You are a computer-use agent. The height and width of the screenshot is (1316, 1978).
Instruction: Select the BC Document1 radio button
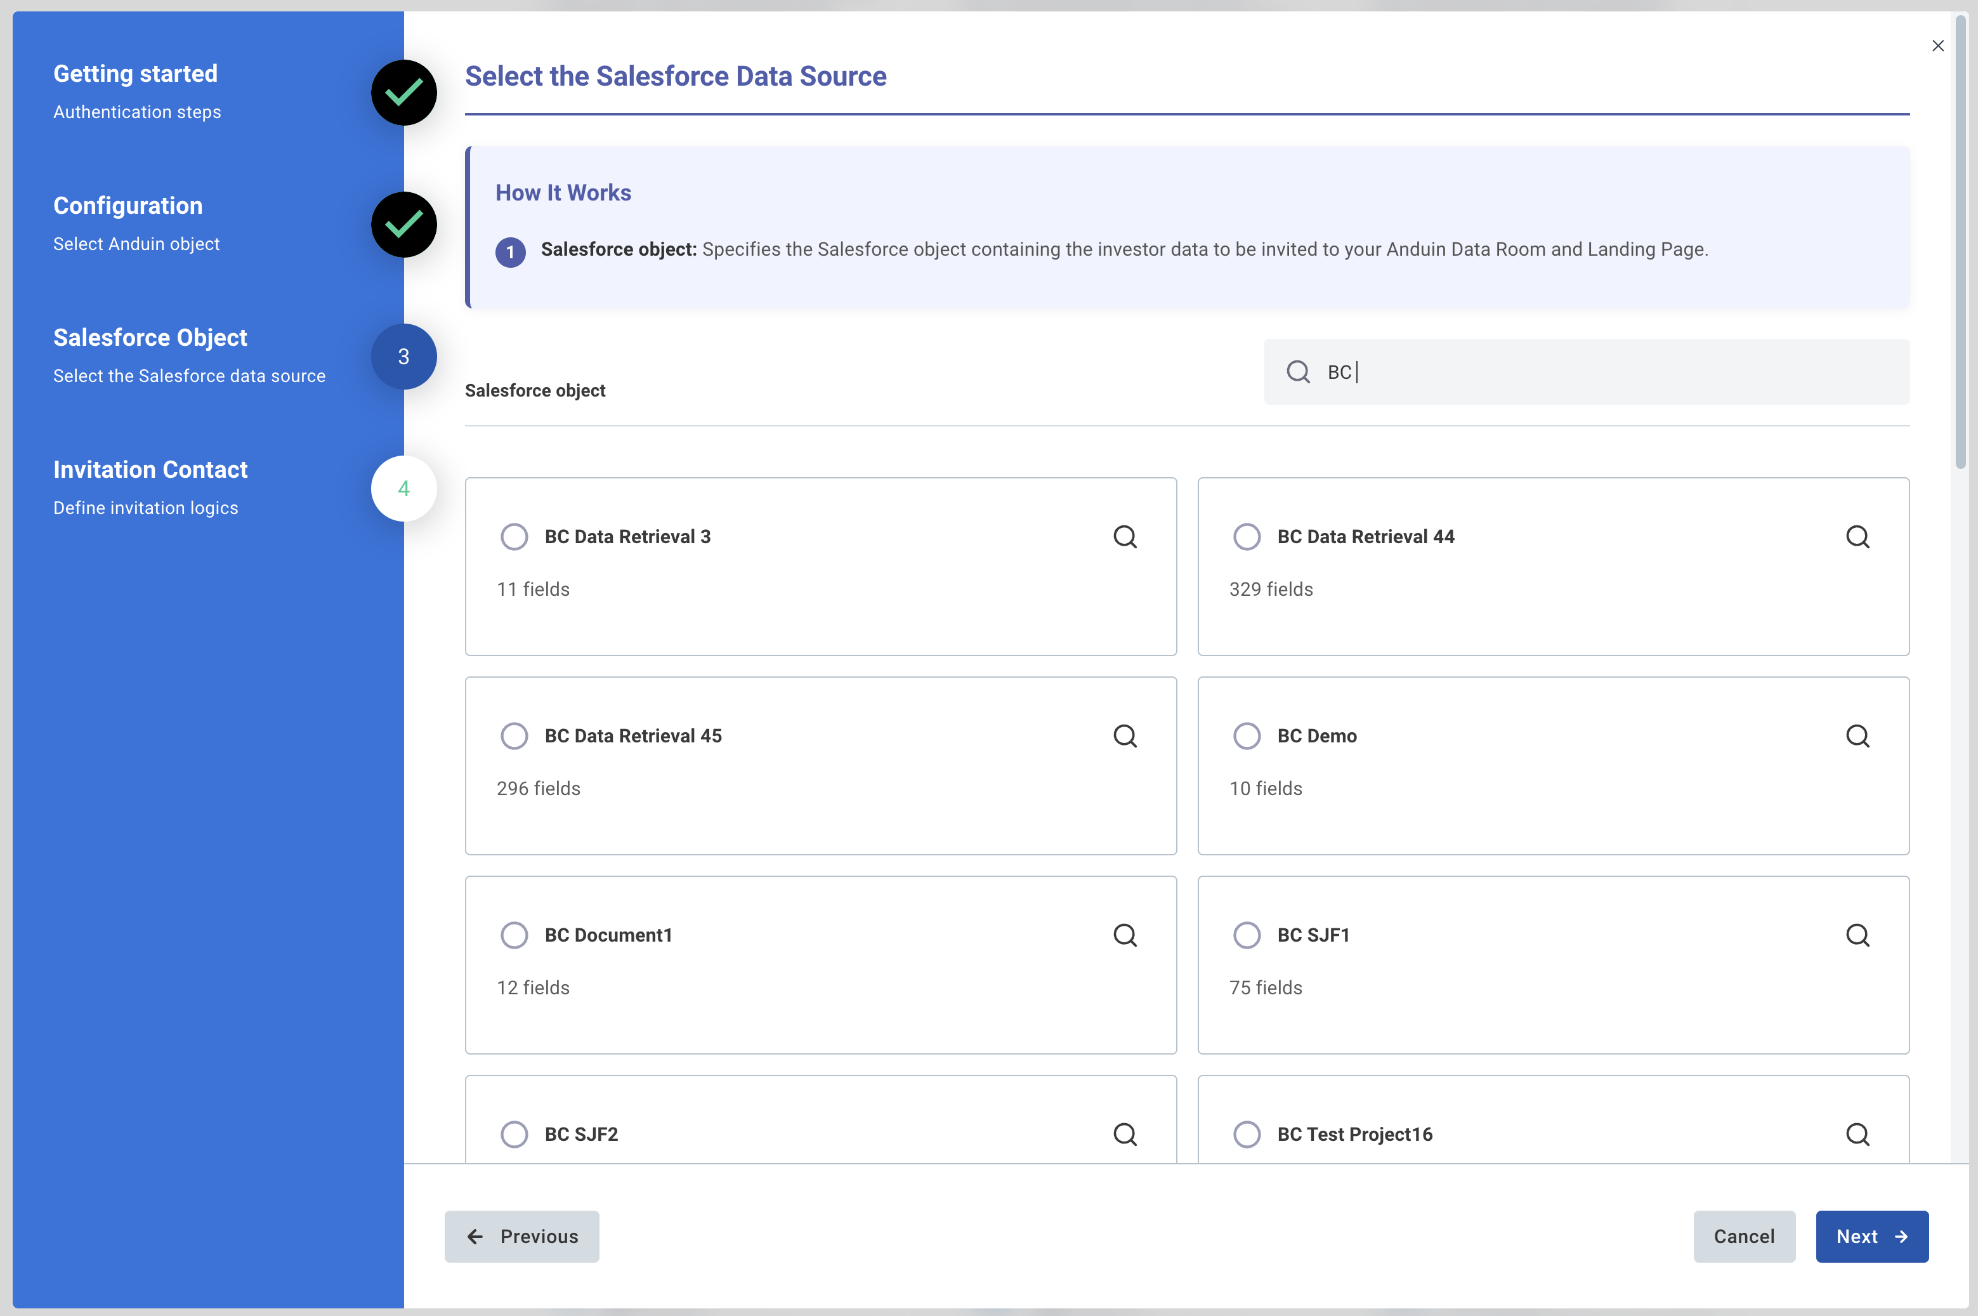pos(514,935)
